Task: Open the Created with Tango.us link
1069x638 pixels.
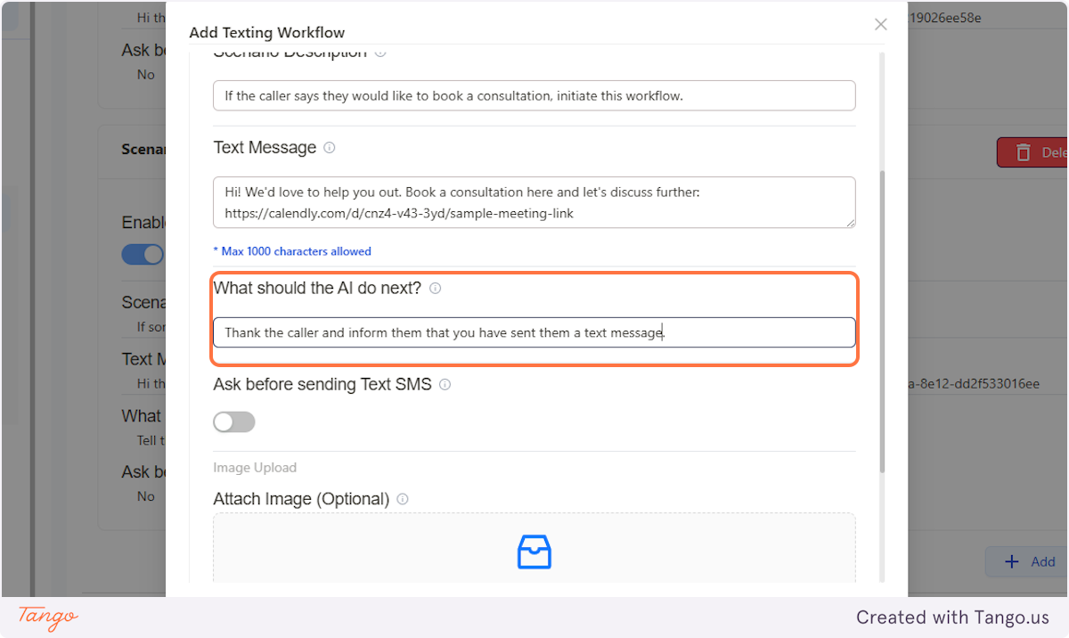Action: click(x=952, y=617)
